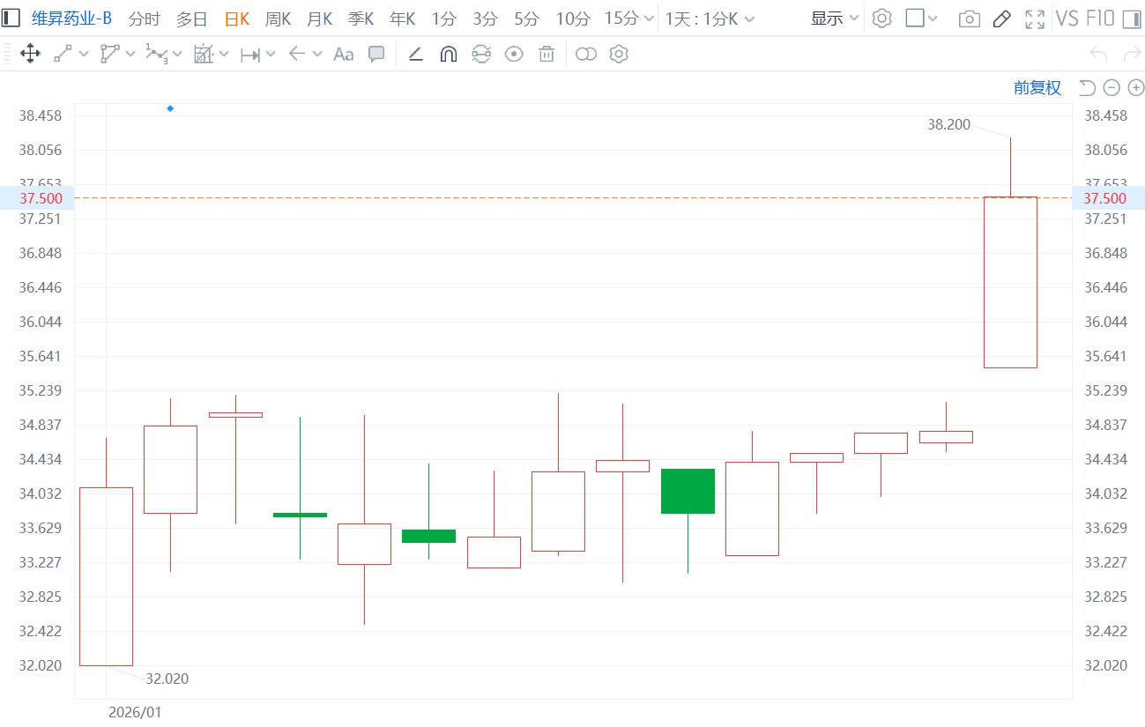Select the move/pan cross-arrow tool
Viewport: 1145px width, 727px height.
28,55
